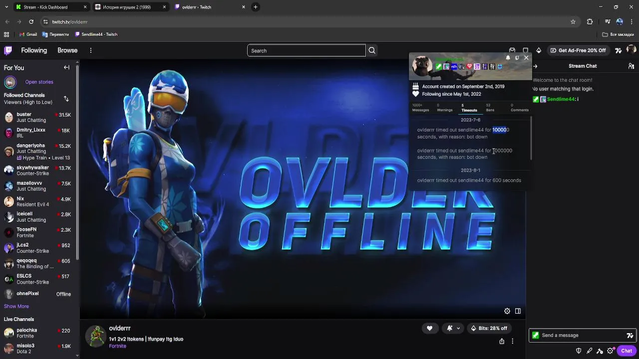Screen dimensions: 639x359
Task: Open the whispers chat bubble icon
Action: pos(526,50)
